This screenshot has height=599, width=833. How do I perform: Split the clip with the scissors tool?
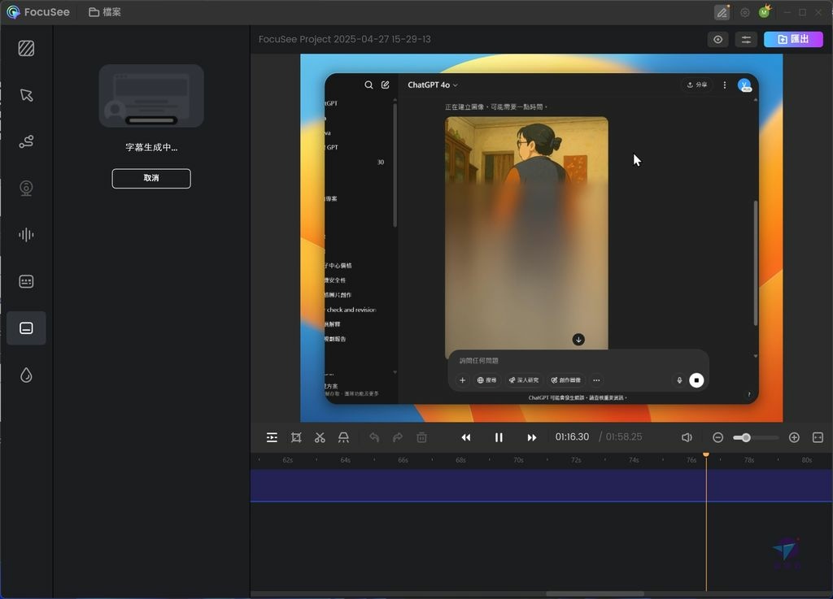click(x=319, y=437)
